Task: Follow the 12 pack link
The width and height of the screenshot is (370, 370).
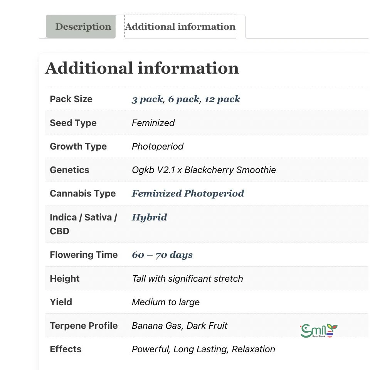Action: pos(222,99)
